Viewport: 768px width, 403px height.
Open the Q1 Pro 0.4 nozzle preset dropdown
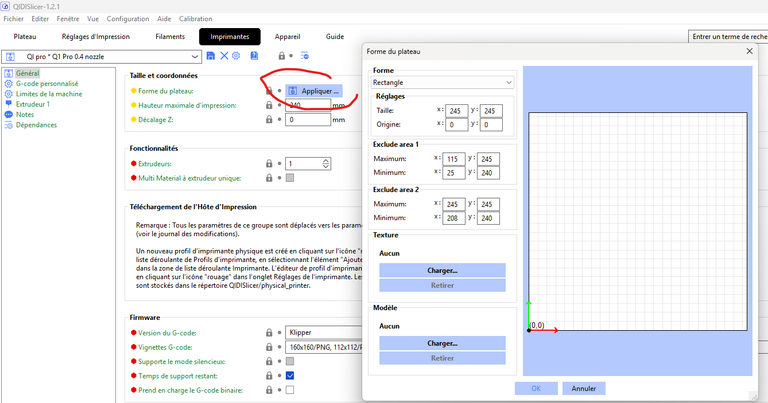pos(102,56)
